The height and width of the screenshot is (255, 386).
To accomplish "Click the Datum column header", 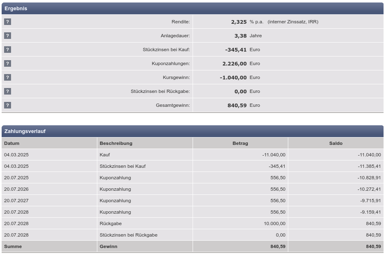I will coord(12,143).
